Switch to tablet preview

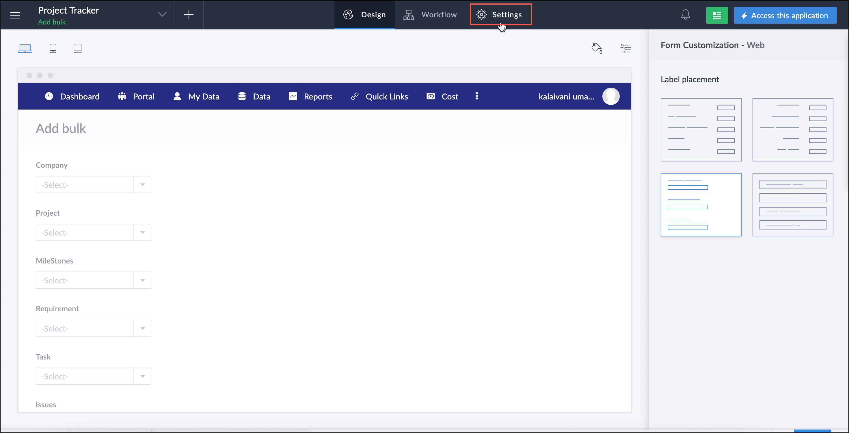click(77, 48)
